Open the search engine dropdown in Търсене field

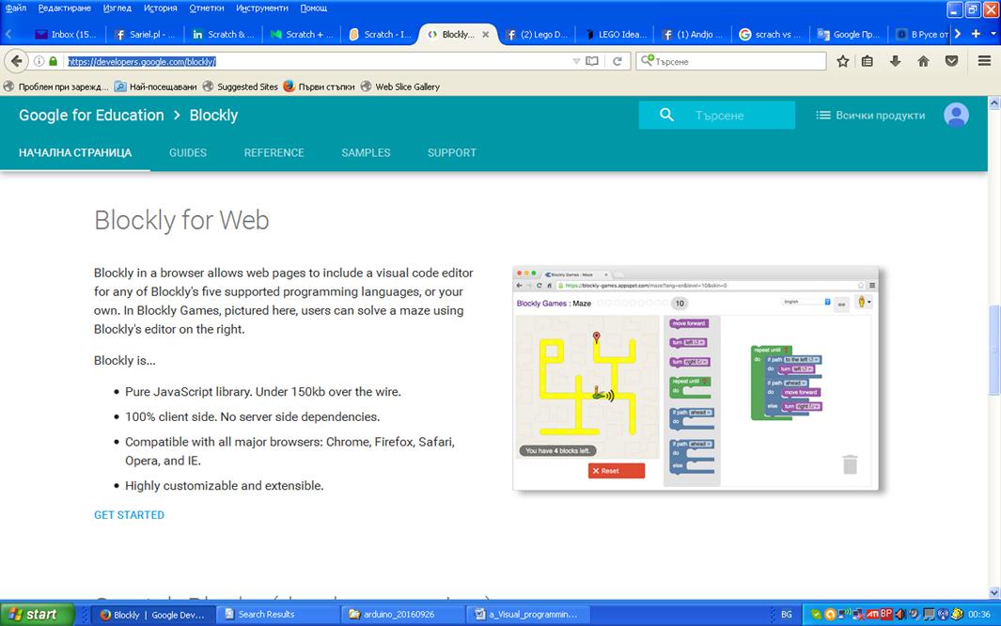click(x=649, y=60)
